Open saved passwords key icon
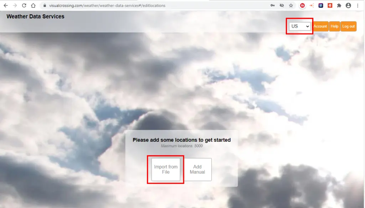This screenshot has width=365, height=208. click(273, 6)
